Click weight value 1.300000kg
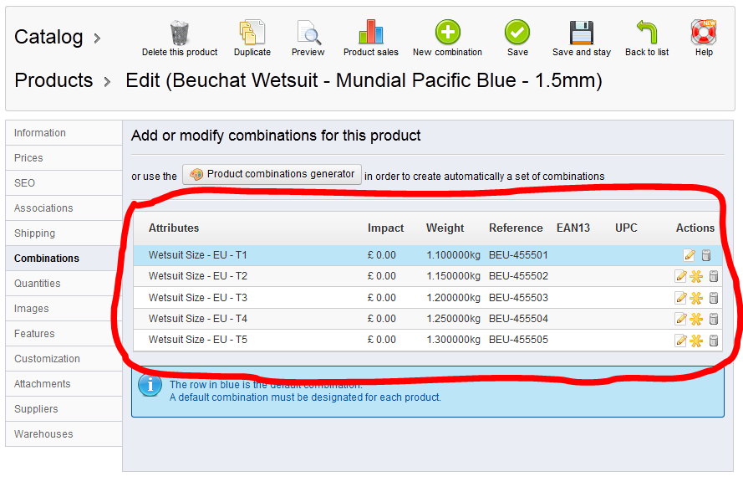 point(454,340)
